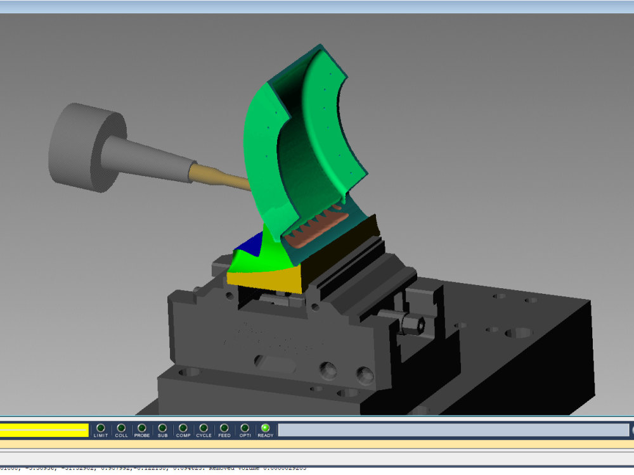634x475 pixels.
Task: Click the FEED status indicator light
Action: click(x=224, y=427)
